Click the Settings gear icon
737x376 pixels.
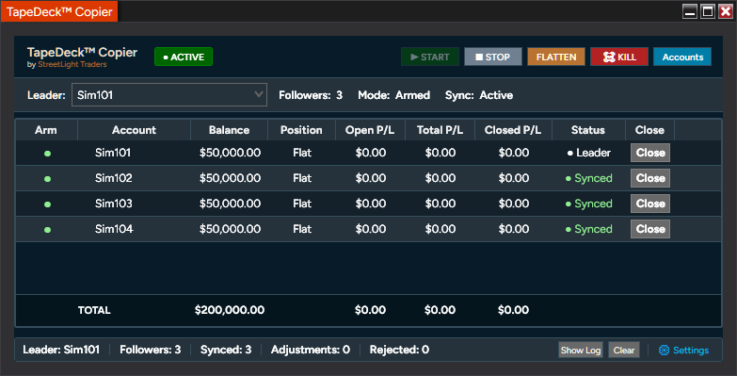coord(664,351)
